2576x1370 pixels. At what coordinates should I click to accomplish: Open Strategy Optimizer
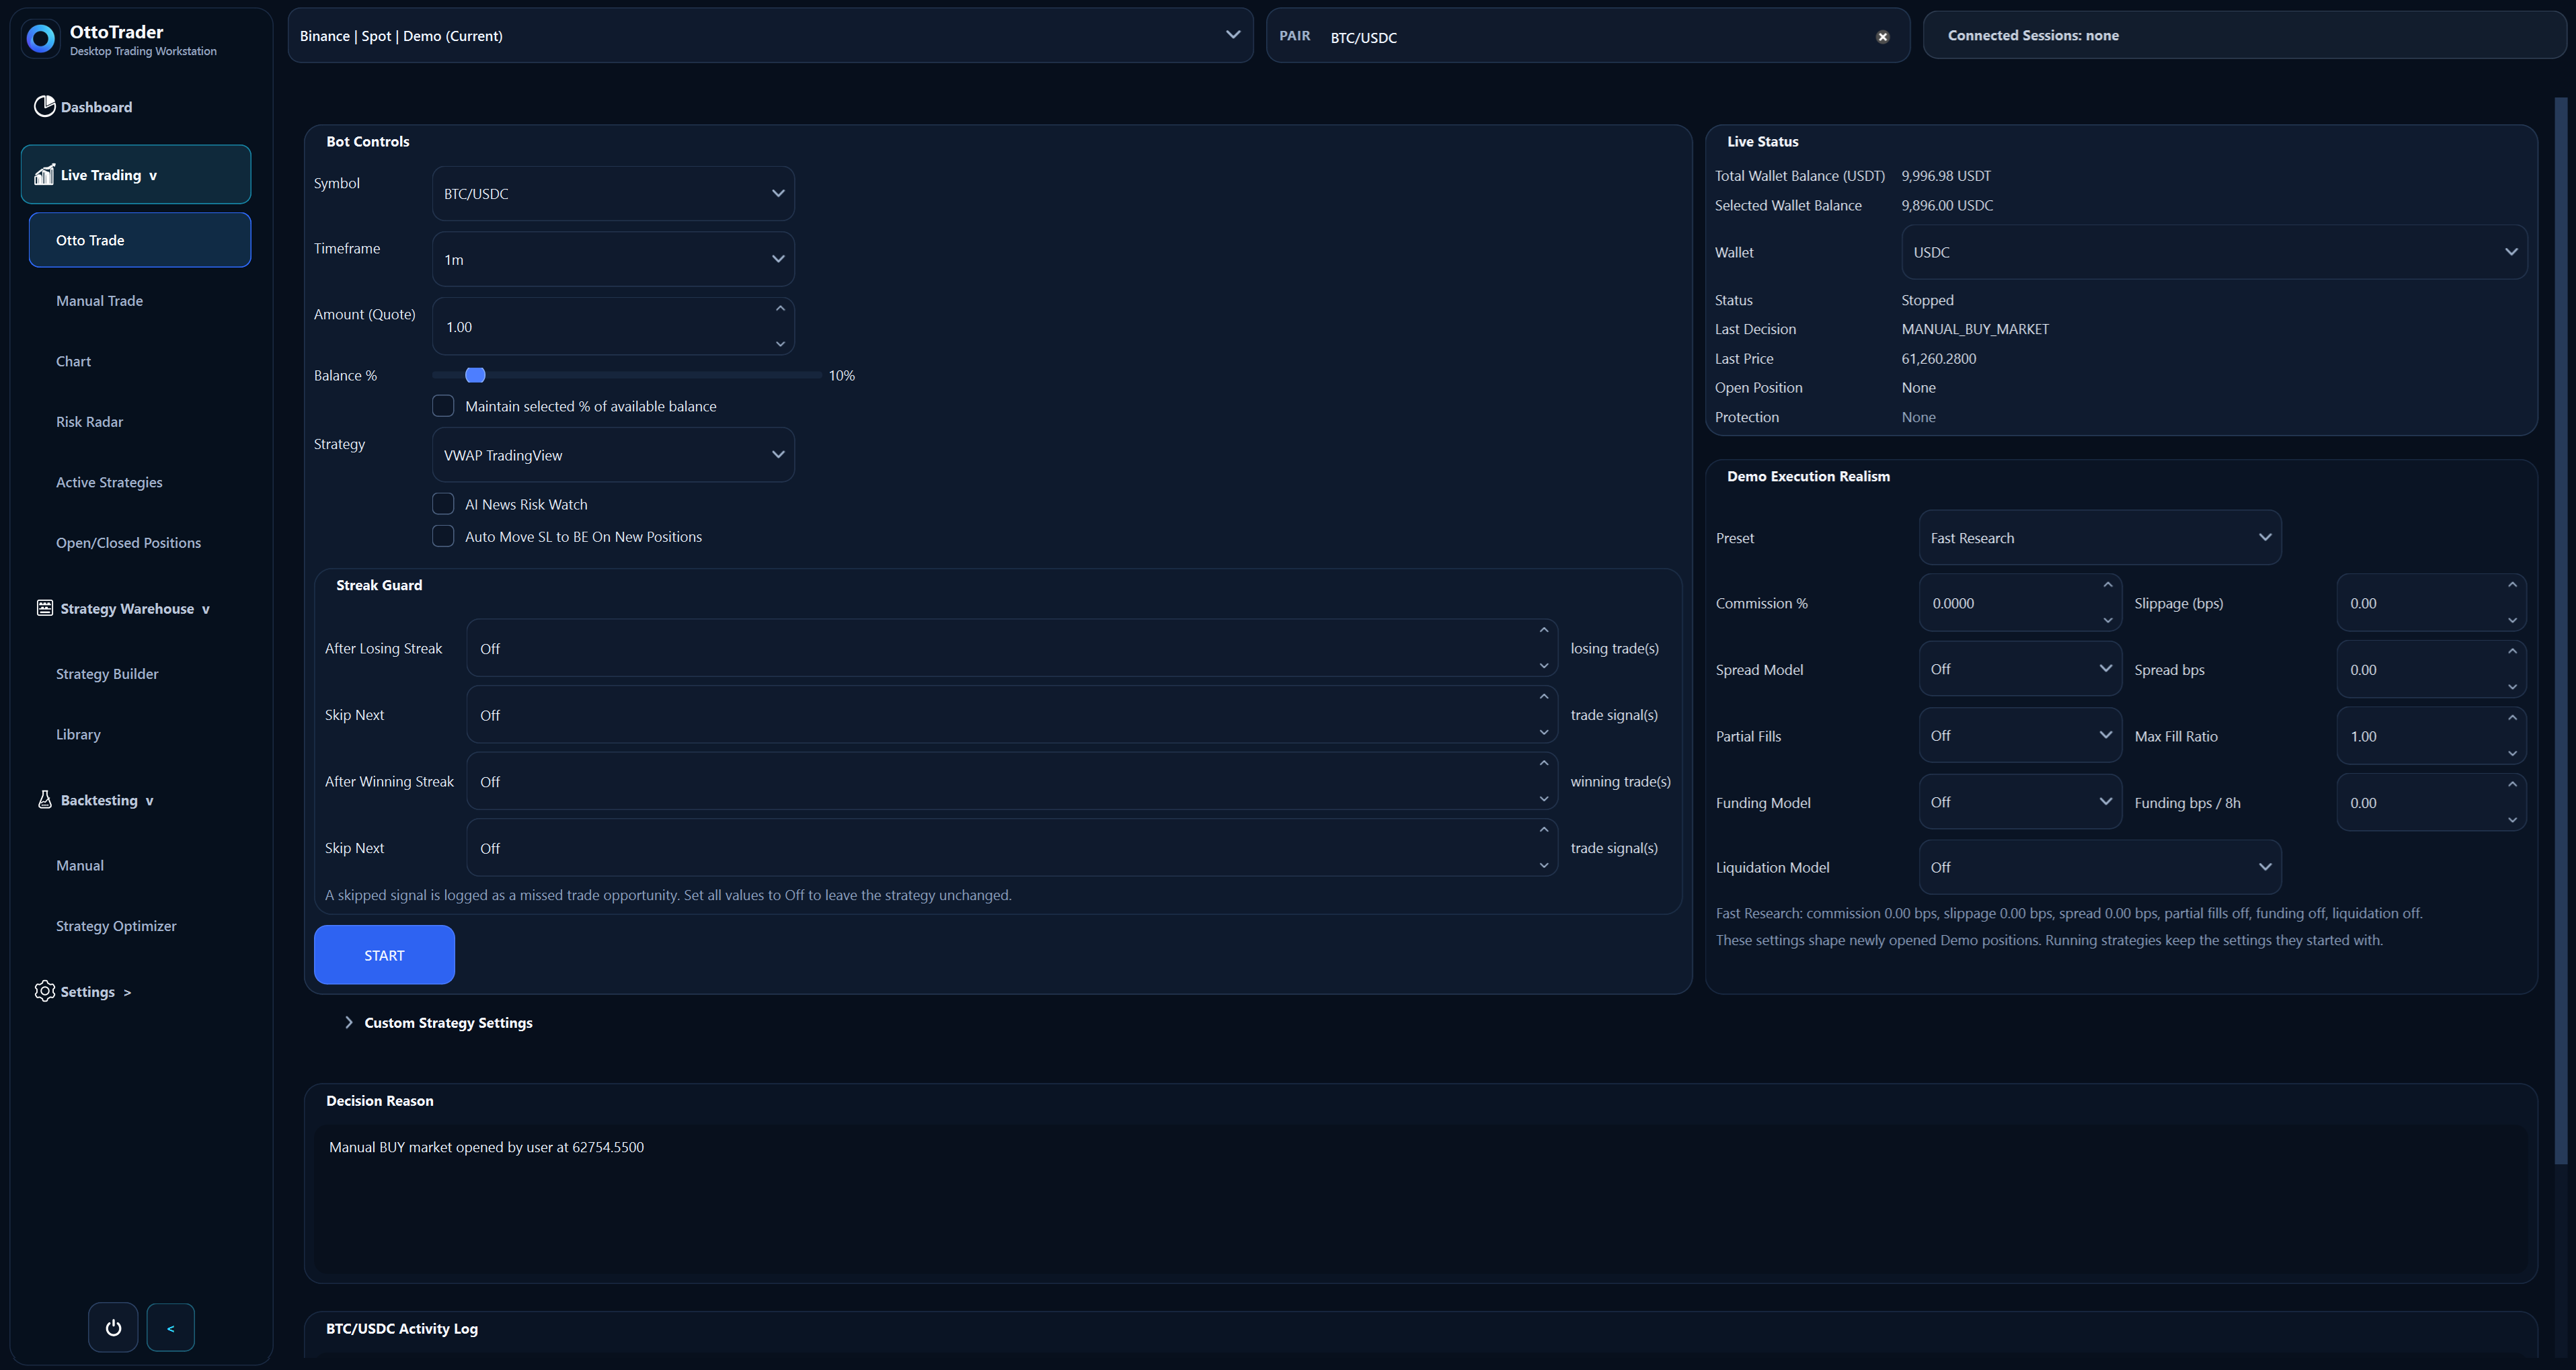pyautogui.click(x=116, y=926)
